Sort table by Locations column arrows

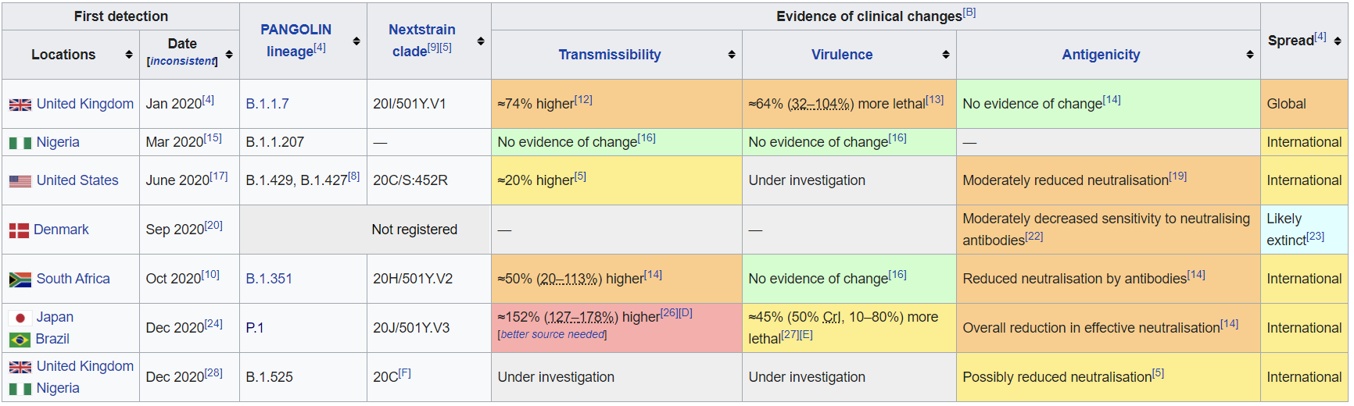(x=129, y=55)
